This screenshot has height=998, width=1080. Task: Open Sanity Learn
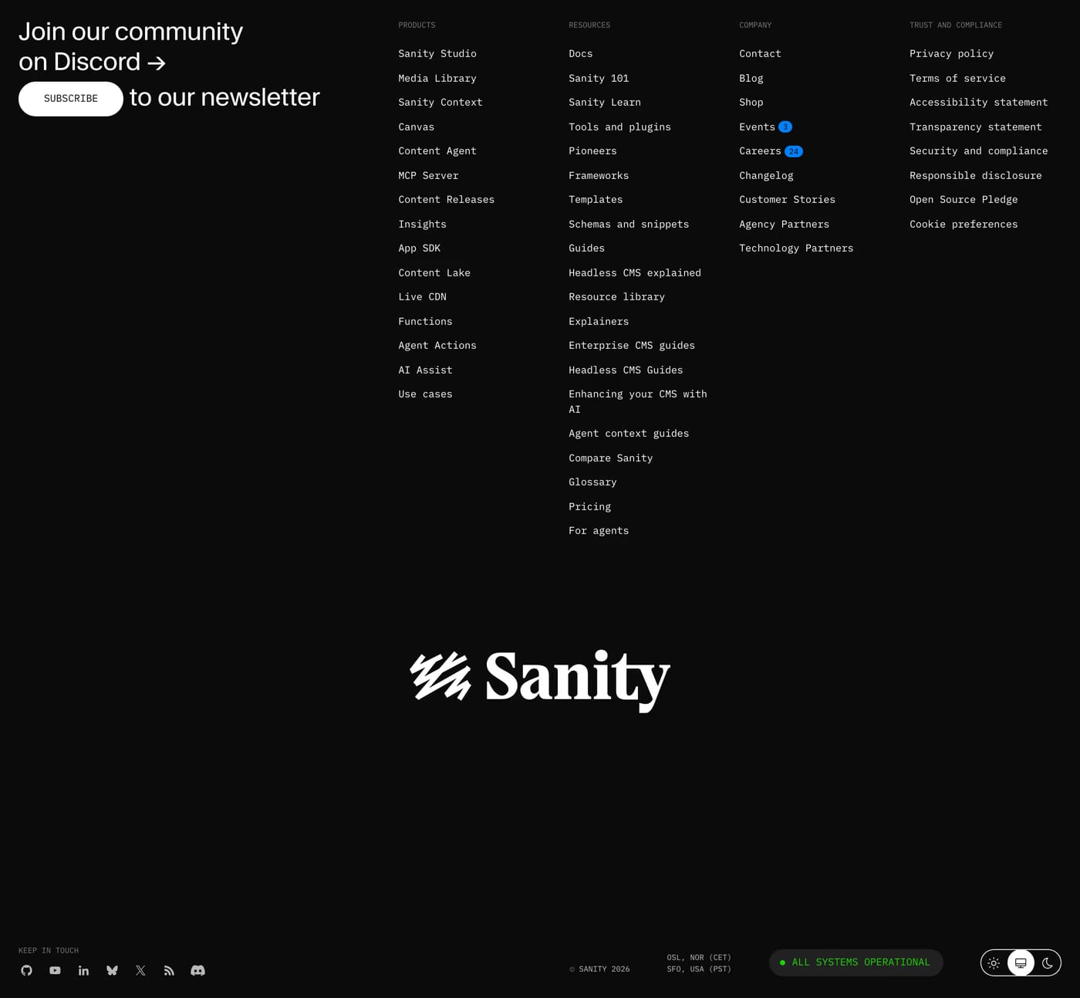coord(605,102)
